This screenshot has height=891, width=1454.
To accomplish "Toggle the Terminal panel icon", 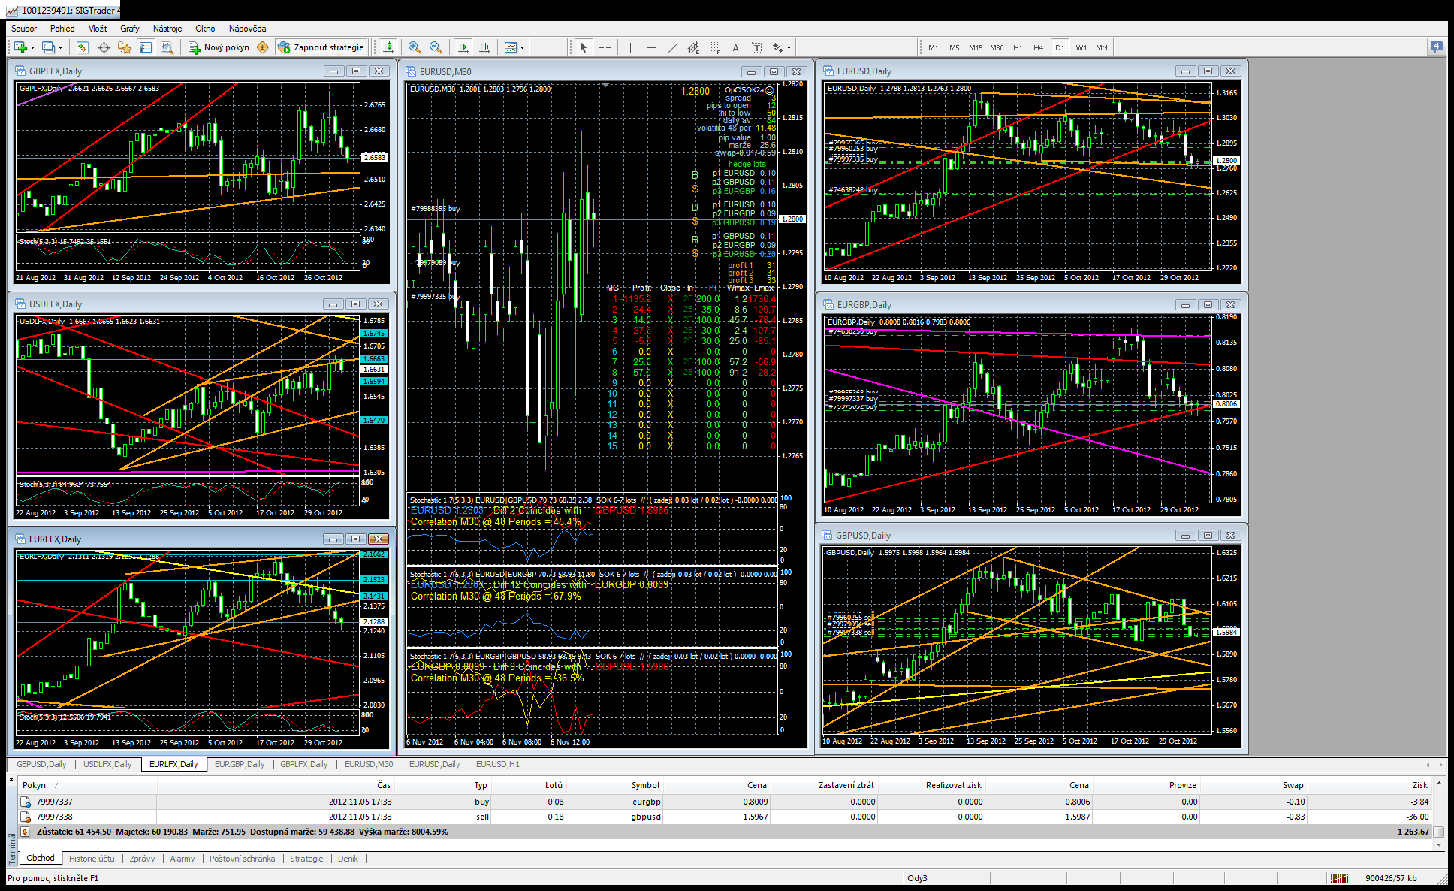I will pyautogui.click(x=146, y=47).
